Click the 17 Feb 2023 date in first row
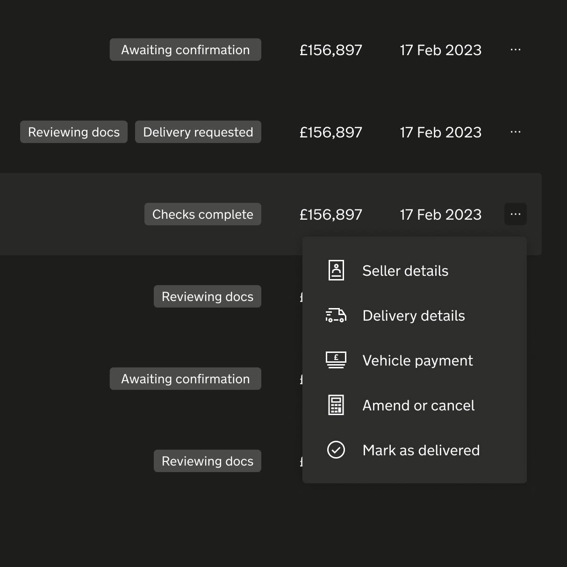The image size is (567, 567). point(440,50)
